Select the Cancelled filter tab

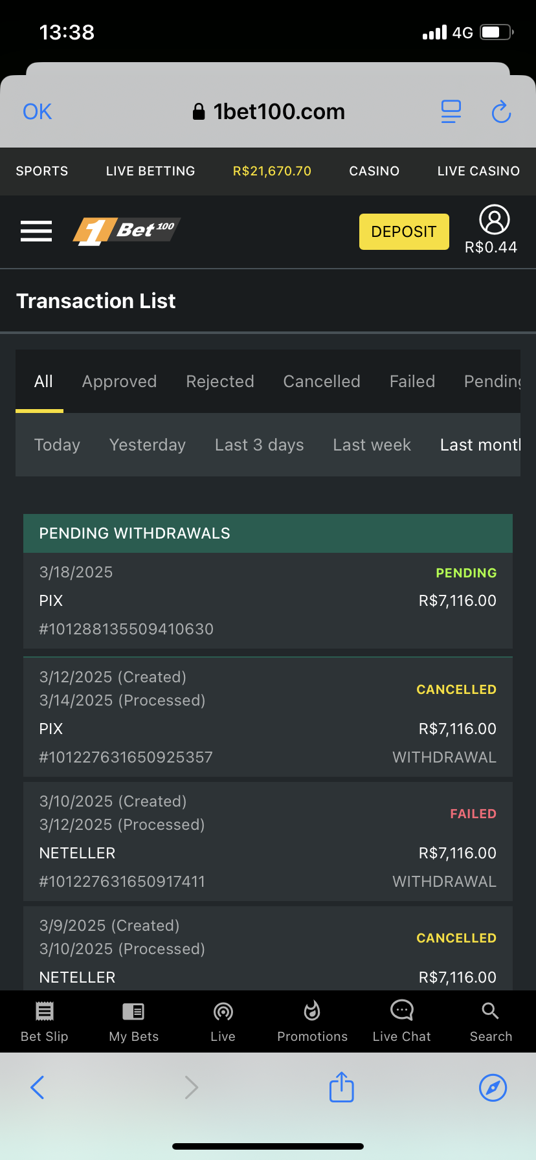321,381
